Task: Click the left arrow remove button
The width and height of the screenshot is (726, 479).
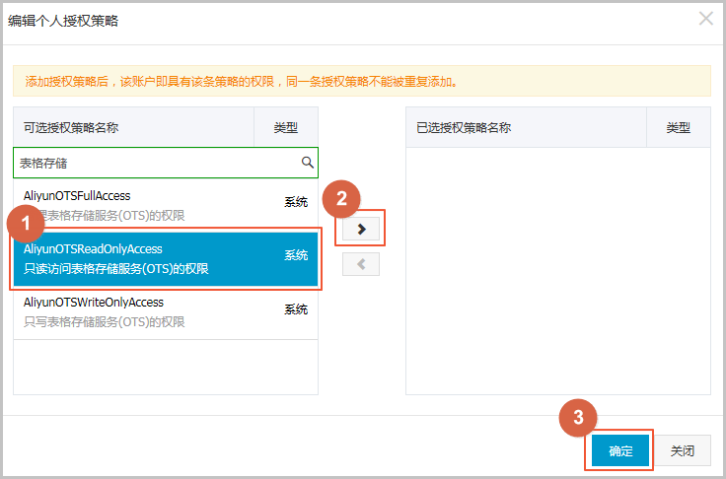Action: [361, 264]
